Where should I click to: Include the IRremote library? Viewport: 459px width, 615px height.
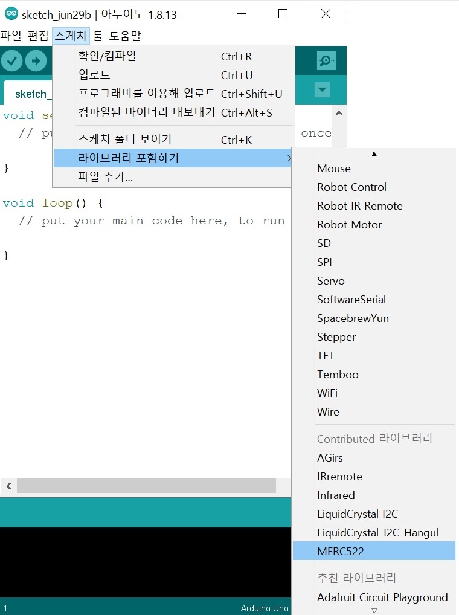tap(374, 477)
